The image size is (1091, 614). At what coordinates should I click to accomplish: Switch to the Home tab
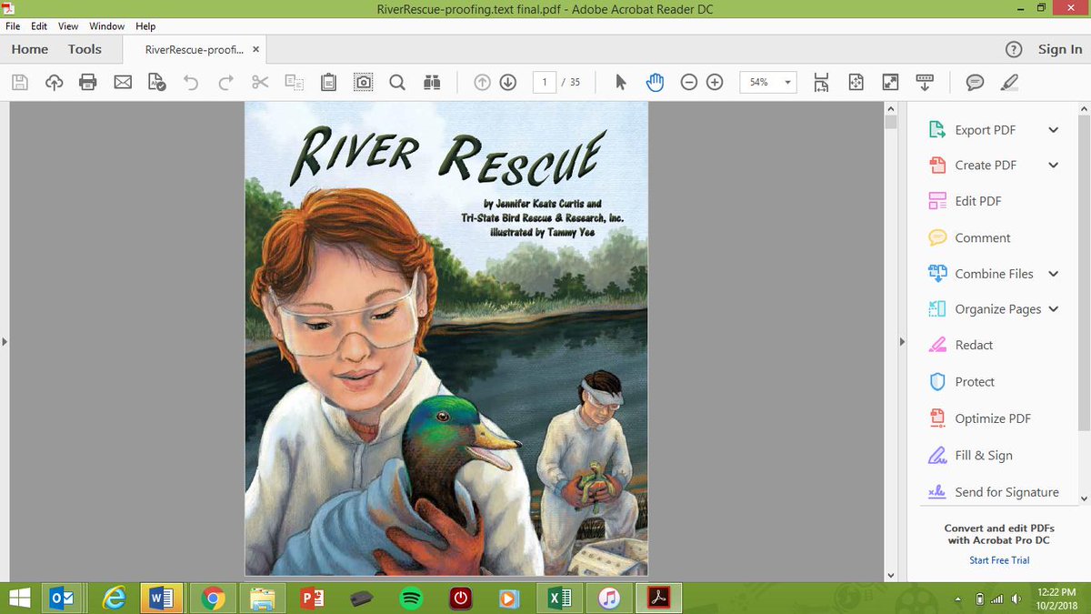click(30, 49)
